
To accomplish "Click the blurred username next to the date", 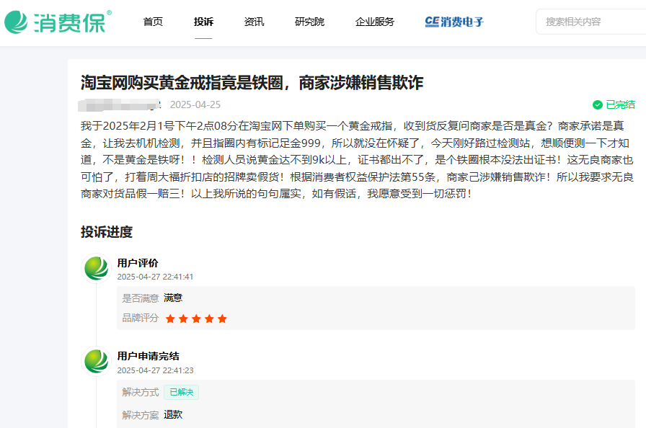I will click(x=120, y=105).
